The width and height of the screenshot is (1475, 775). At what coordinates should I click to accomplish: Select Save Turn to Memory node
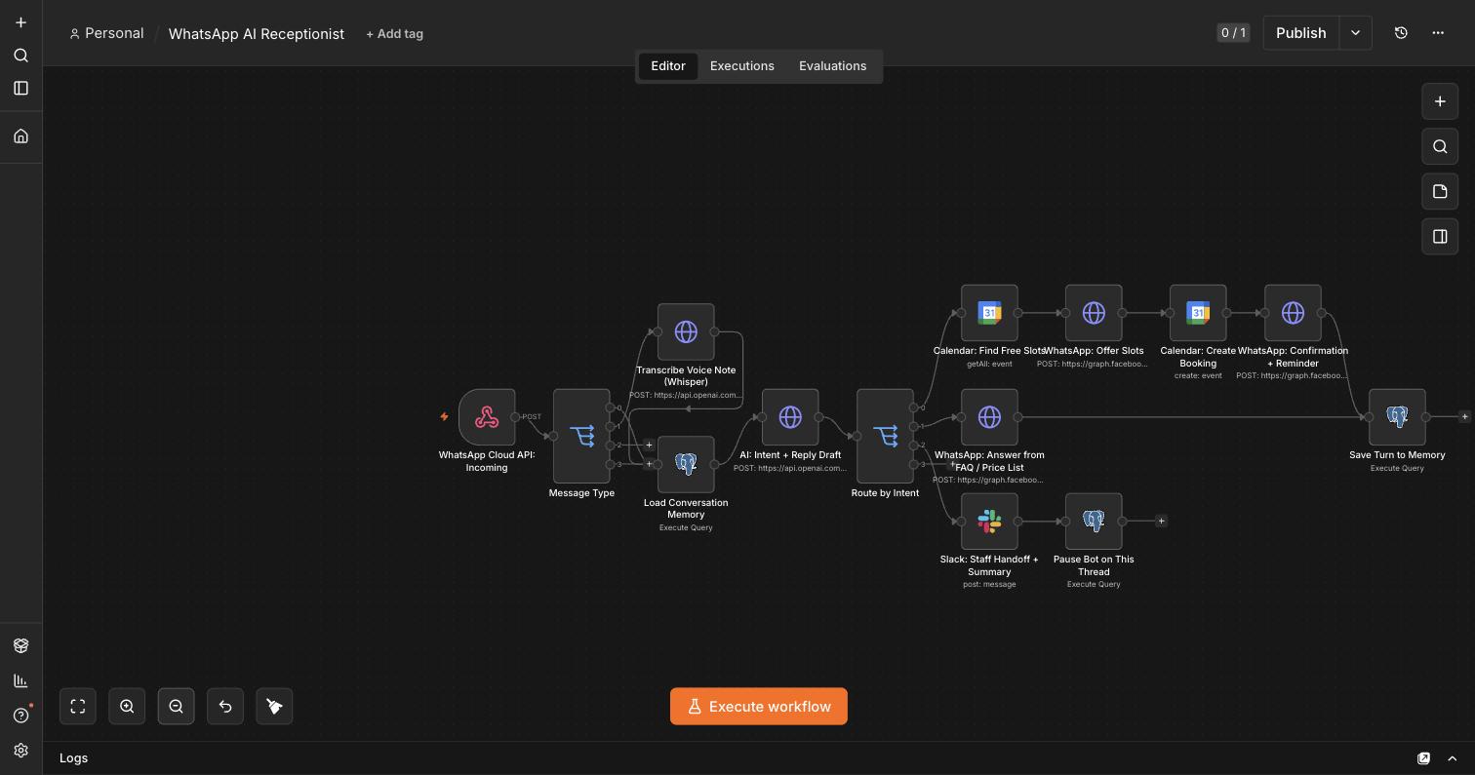point(1397,417)
